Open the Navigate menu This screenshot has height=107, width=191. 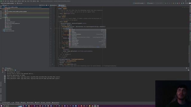coord(12,1)
